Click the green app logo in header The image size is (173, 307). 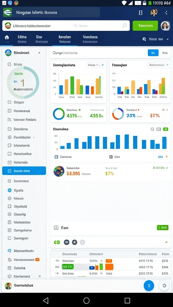(8, 13)
